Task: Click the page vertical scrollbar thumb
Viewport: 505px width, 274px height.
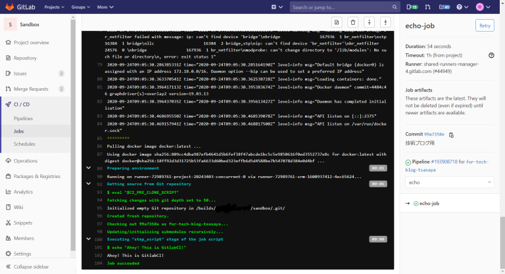Action: coord(502,241)
